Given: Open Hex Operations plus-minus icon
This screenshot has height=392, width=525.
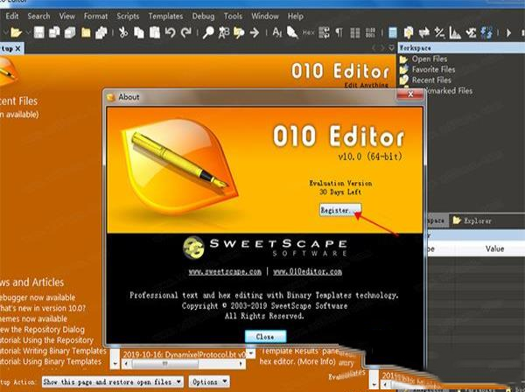Looking at the screenshot, I should pos(439,32).
